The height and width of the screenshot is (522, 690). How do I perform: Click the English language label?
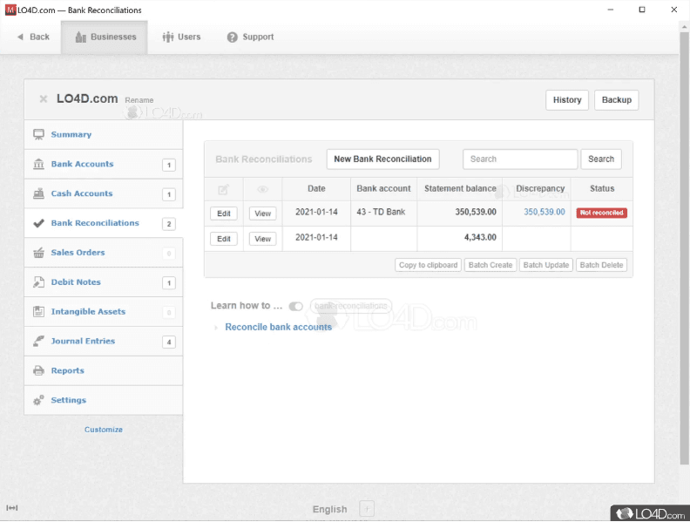click(329, 509)
